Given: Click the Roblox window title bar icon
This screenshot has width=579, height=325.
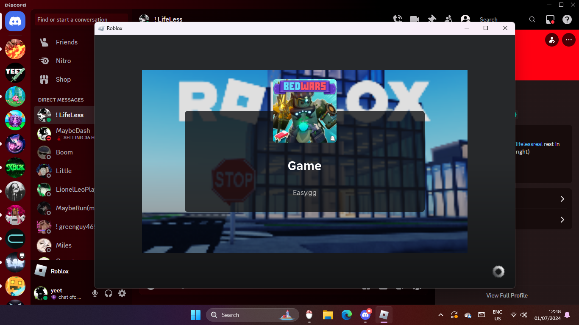Looking at the screenshot, I should pyautogui.click(x=101, y=28).
